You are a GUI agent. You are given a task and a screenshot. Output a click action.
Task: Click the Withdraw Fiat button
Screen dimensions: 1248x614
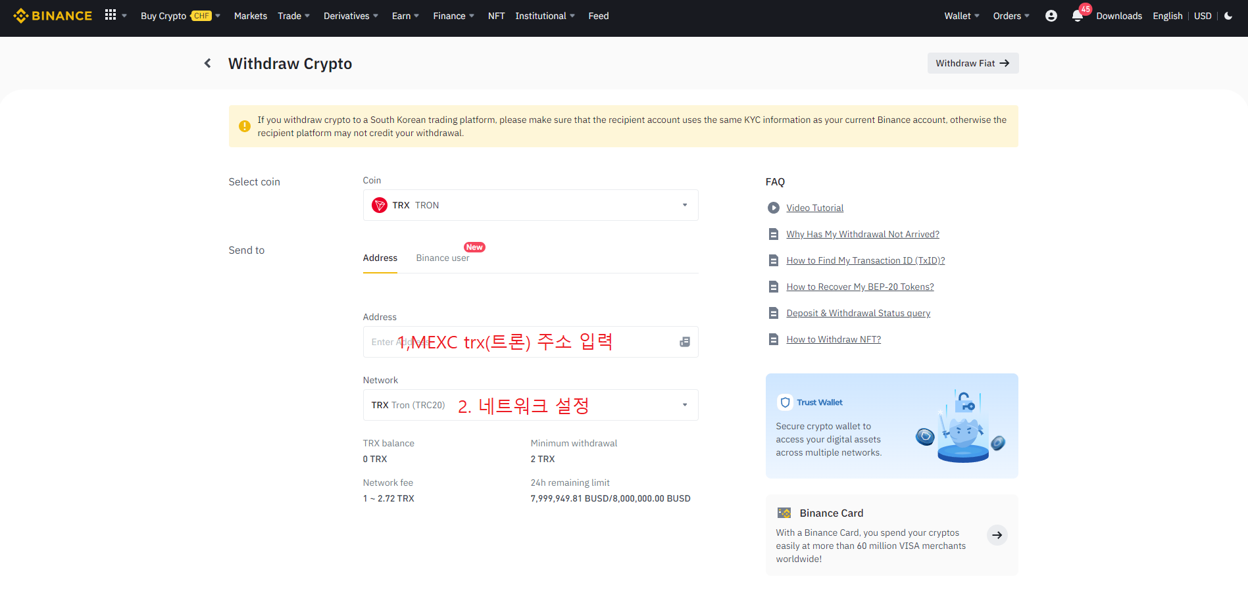click(x=973, y=63)
